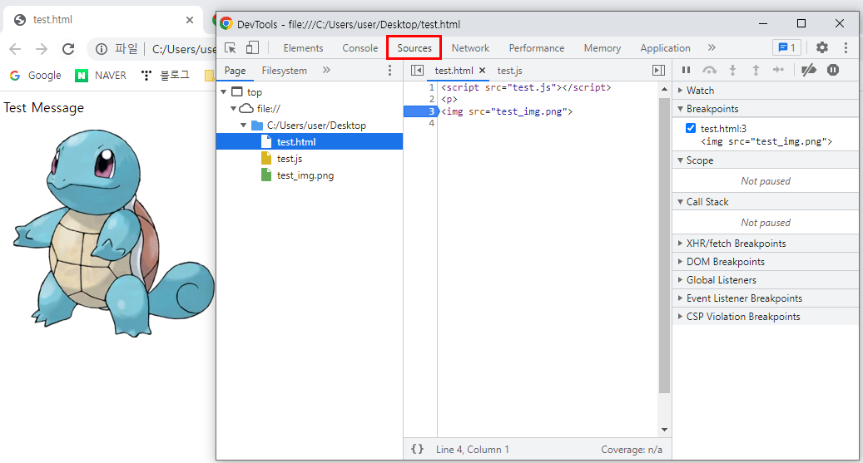This screenshot has height=463, width=863.
Task: Switch to the Console tab
Action: (x=360, y=48)
